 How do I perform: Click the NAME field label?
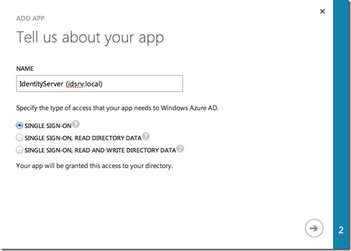tap(25, 69)
